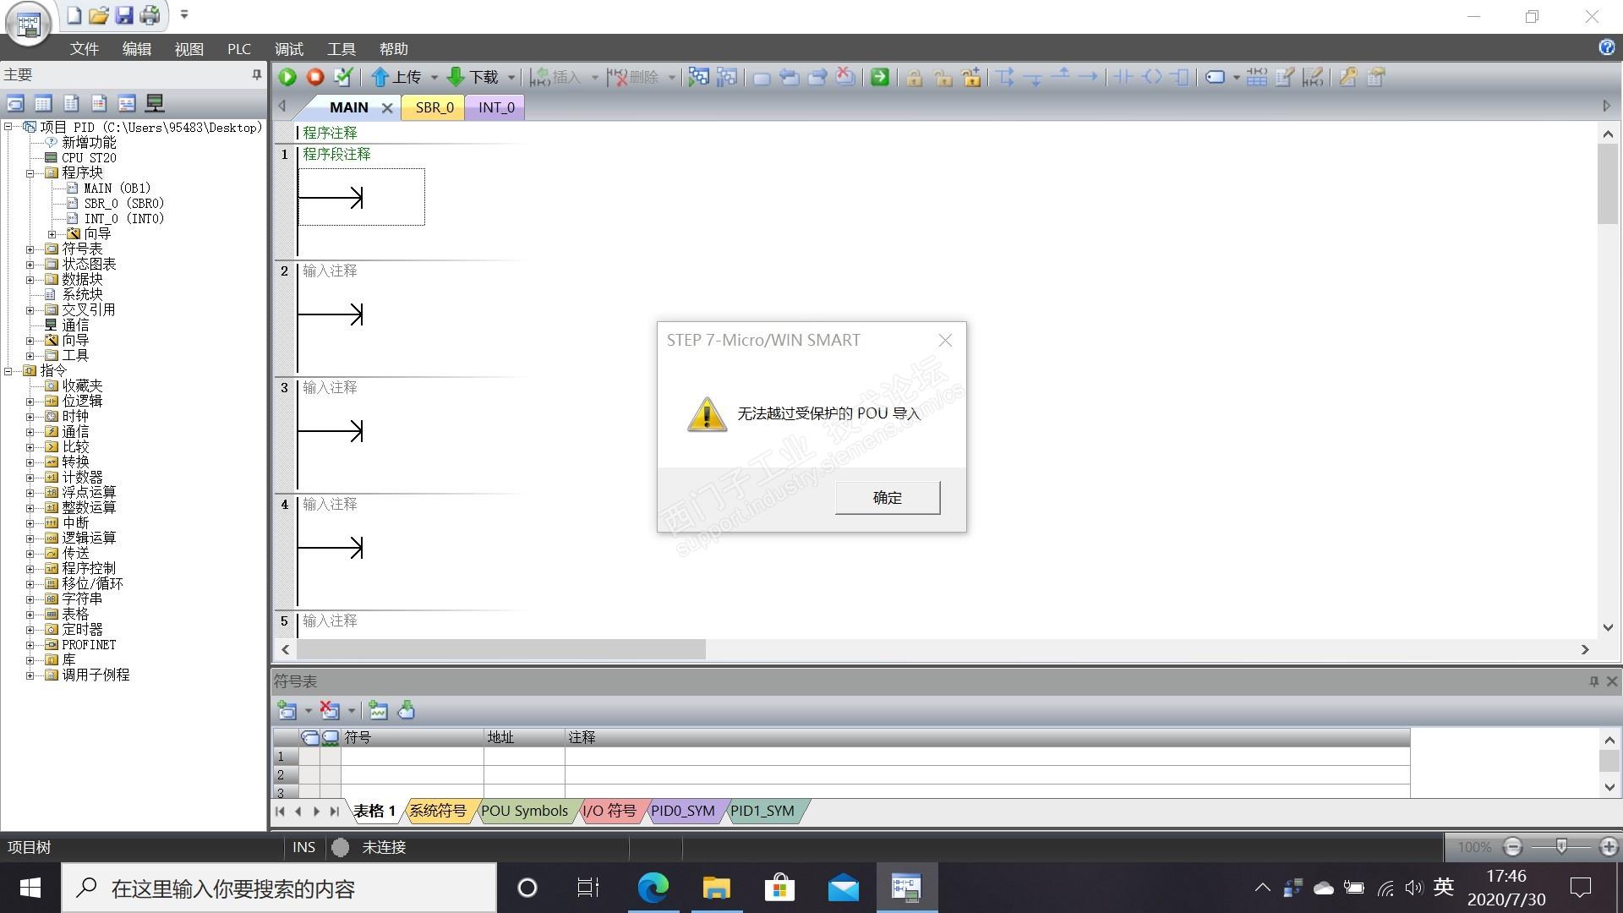Viewport: 1623px width, 913px height.
Task: Open Microsoft Edge from the taskbar
Action: click(653, 888)
